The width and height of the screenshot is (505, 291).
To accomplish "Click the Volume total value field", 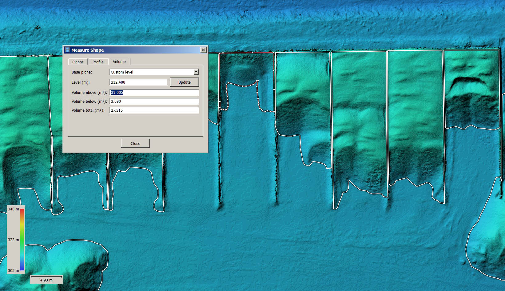I will 154,110.
